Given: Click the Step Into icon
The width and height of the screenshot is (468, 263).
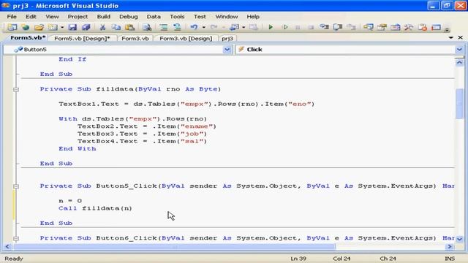Looking at the screenshot, I should (x=324, y=28).
